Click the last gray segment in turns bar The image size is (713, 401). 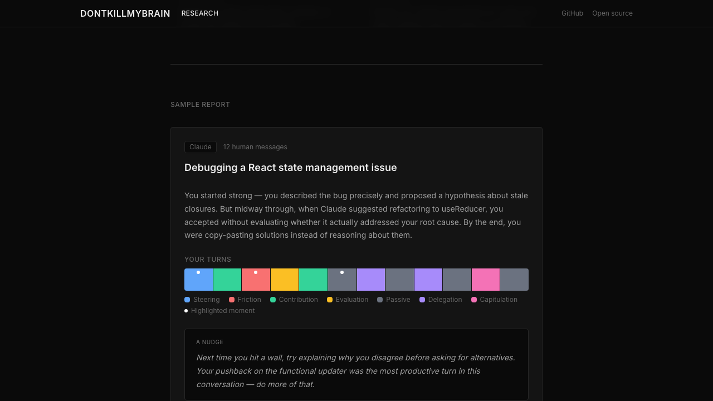[x=514, y=280]
